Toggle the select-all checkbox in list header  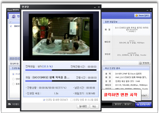click(x=11, y=22)
